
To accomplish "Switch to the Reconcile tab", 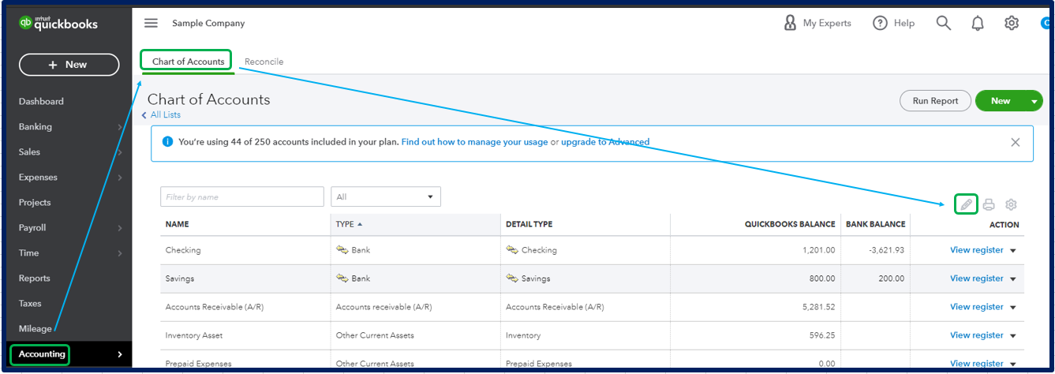I will tap(264, 62).
